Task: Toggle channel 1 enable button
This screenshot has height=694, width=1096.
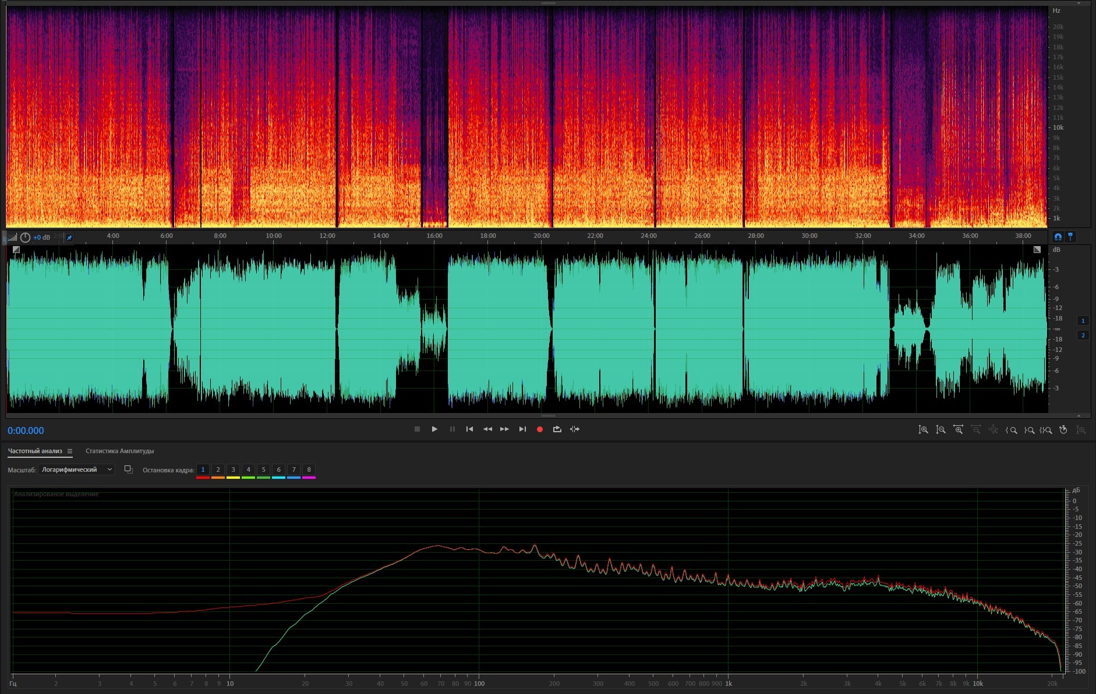Action: click(1083, 321)
